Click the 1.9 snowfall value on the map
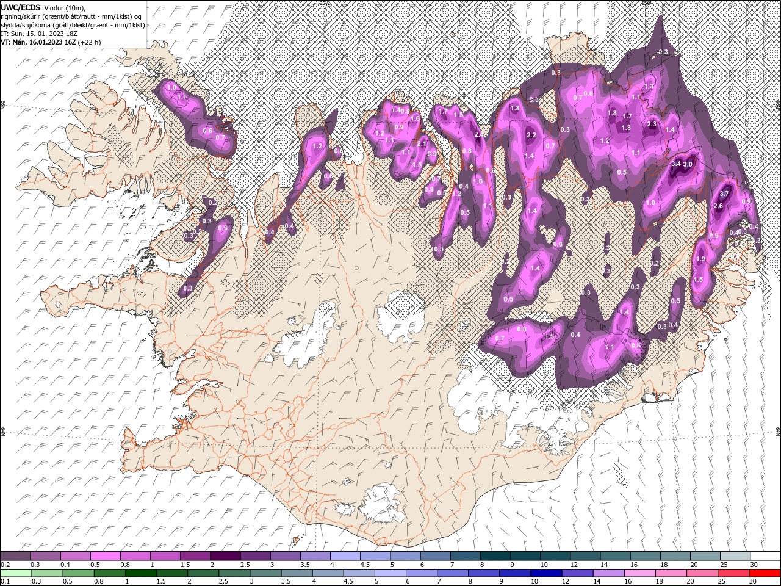The width and height of the screenshot is (781, 586). (701, 259)
